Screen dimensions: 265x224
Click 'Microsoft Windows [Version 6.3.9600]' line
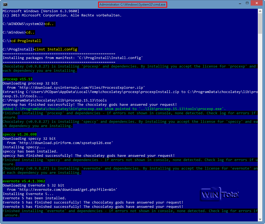coord(41,11)
